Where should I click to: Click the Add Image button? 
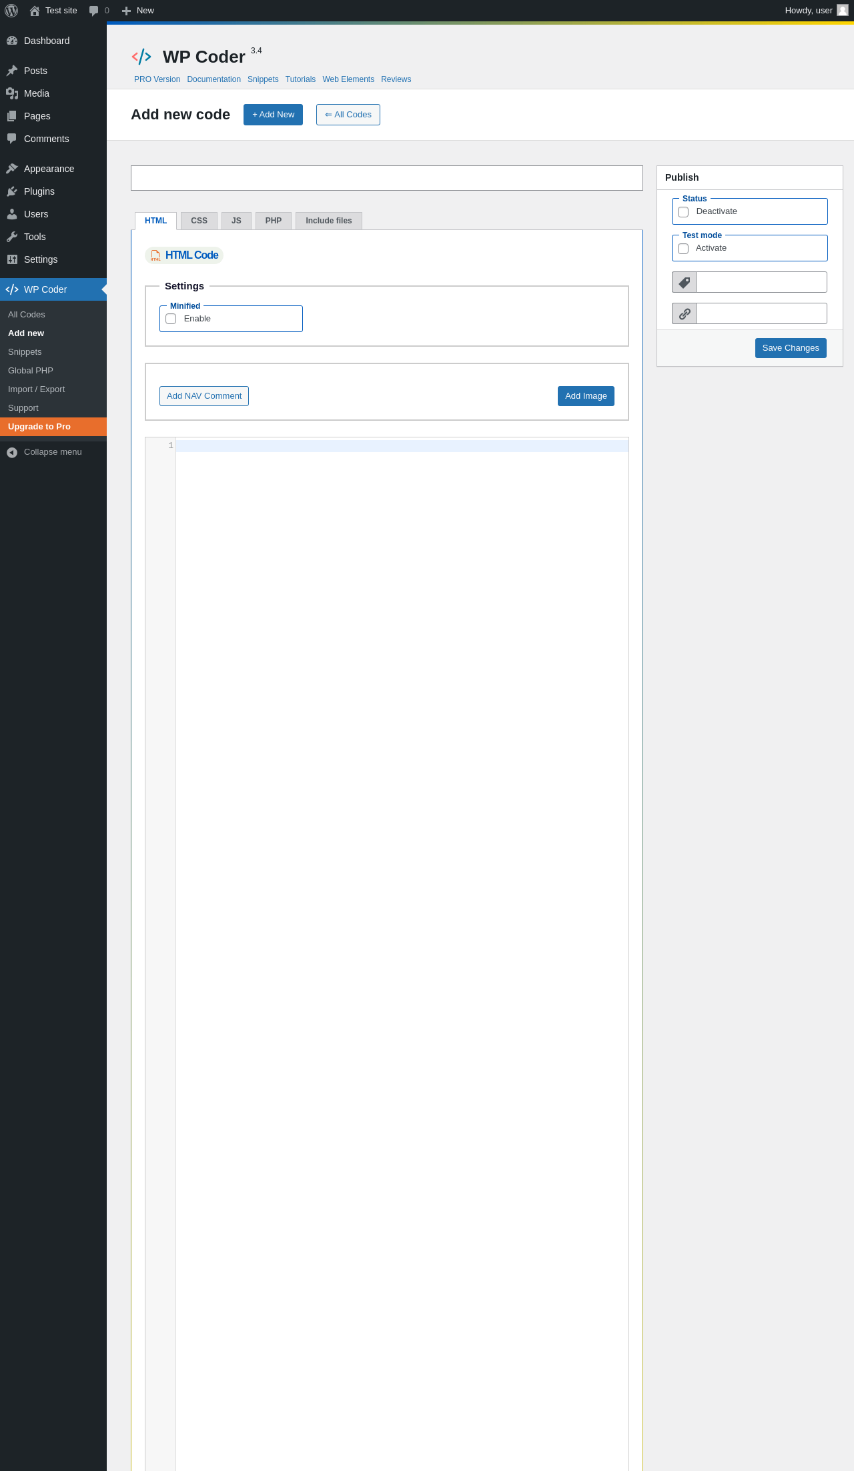click(586, 396)
